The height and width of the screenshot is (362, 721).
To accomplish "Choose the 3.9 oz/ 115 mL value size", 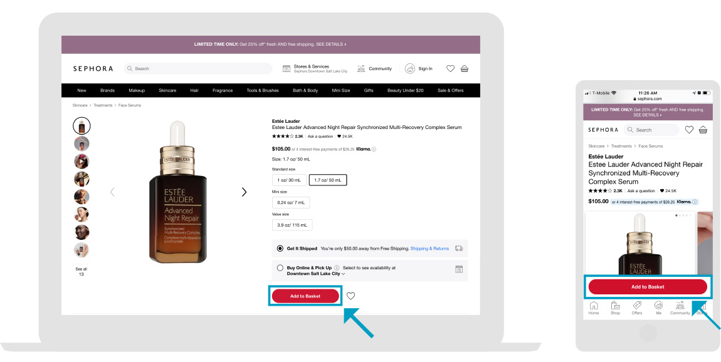I will [x=292, y=225].
